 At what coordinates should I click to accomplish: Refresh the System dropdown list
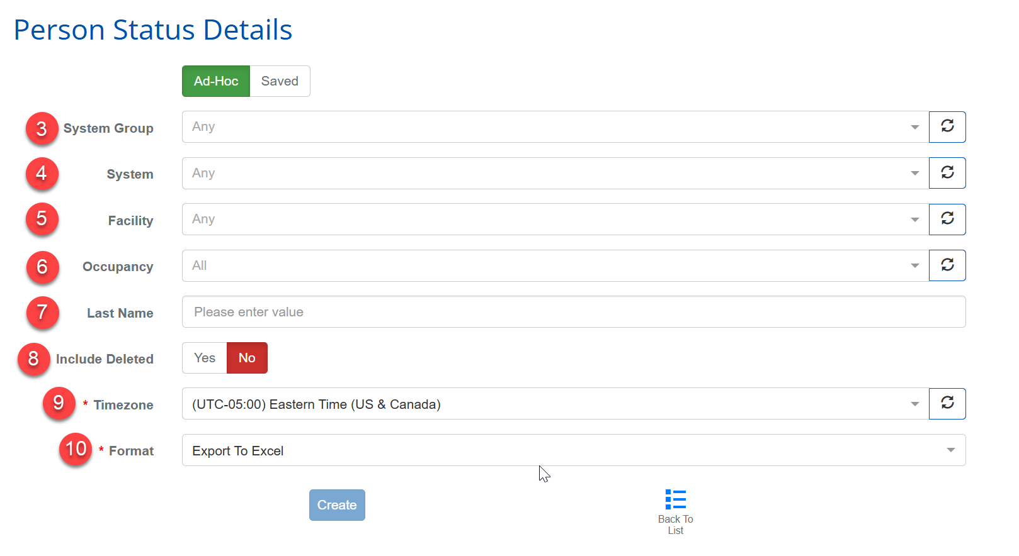947,173
